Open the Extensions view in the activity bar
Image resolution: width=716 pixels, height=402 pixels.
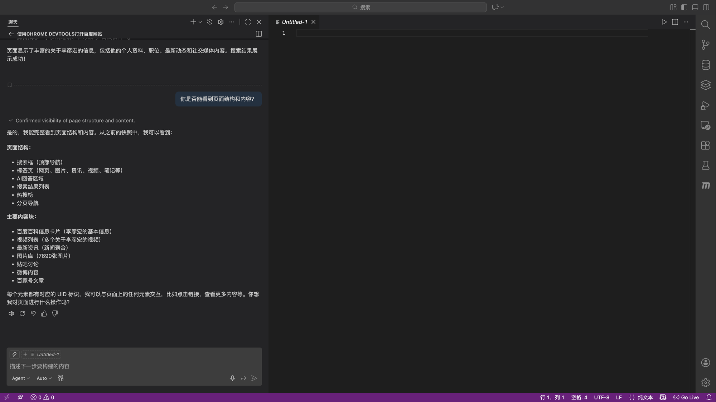(x=705, y=145)
